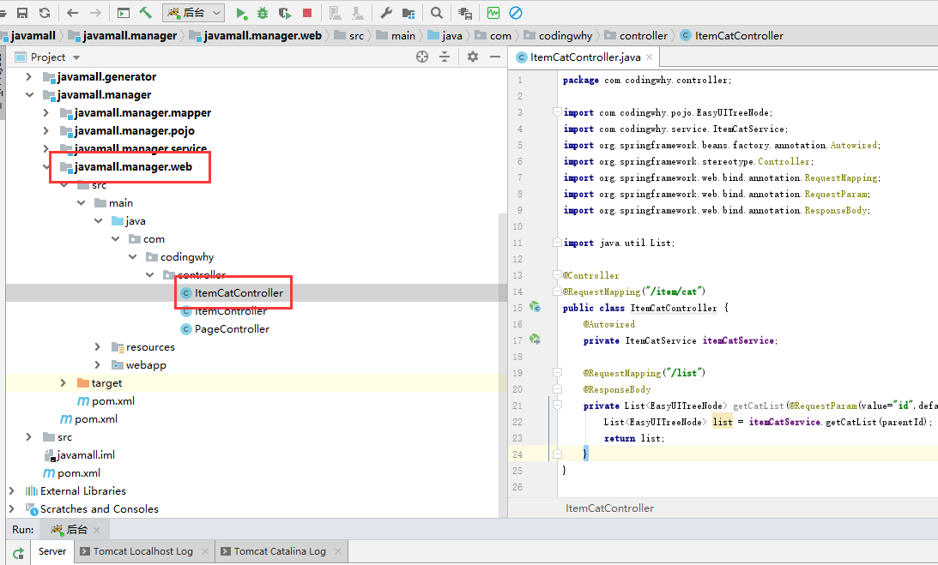Image resolution: width=938 pixels, height=565 pixels.
Task: Switch to Tomcat Localhost Log tab
Action: click(142, 551)
